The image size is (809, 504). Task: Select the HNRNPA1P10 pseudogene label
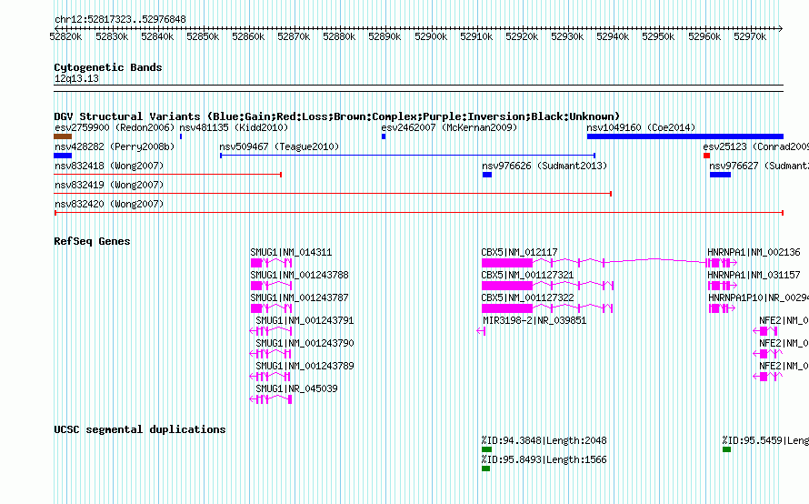(758, 298)
